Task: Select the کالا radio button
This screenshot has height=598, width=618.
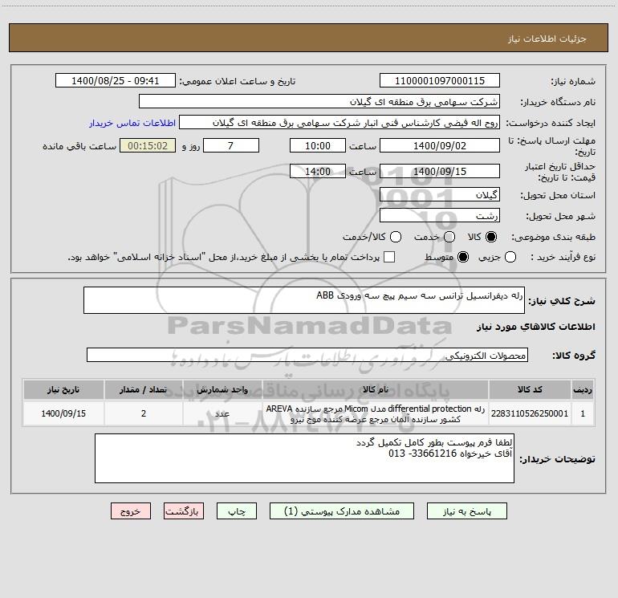Action: 491,237
